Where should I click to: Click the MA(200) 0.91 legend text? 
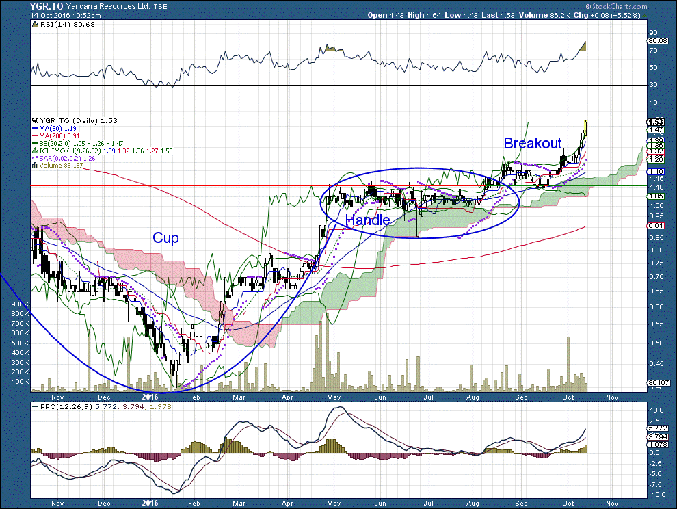coord(59,135)
